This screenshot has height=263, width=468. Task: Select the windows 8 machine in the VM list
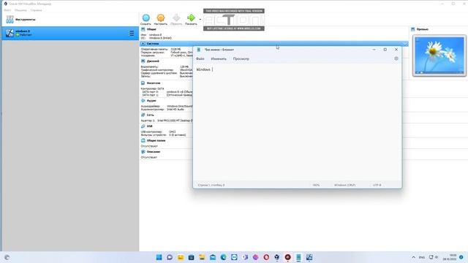point(70,33)
